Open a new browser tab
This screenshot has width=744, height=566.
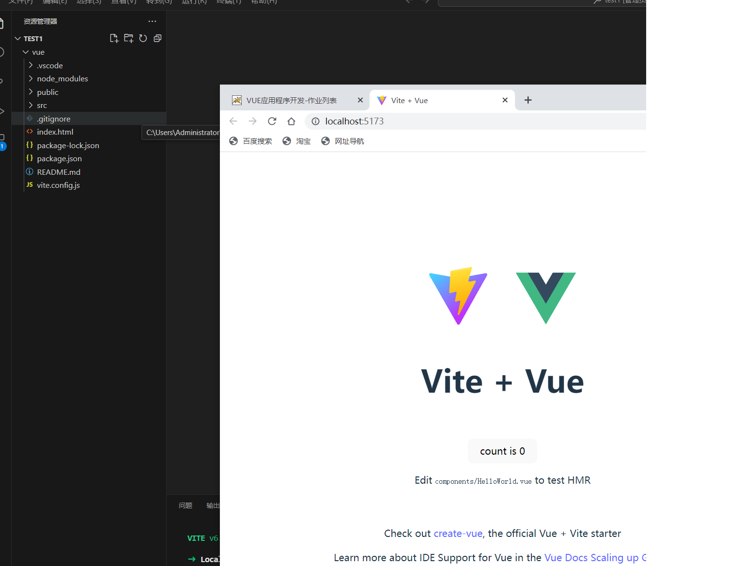(528, 100)
